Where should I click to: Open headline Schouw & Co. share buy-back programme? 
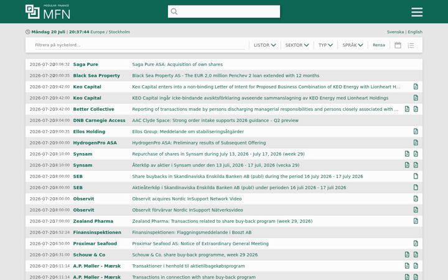[x=195, y=254]
